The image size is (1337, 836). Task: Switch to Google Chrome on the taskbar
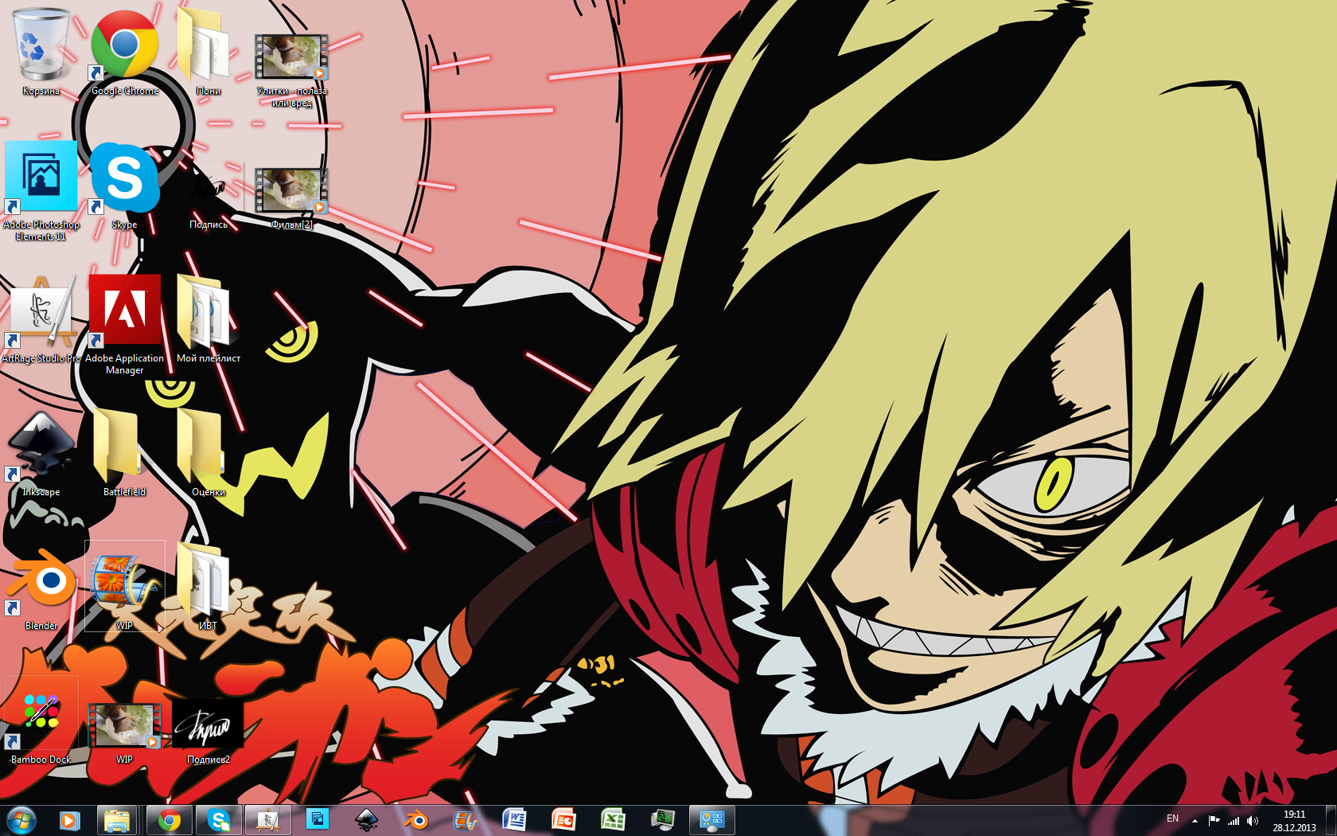169,820
